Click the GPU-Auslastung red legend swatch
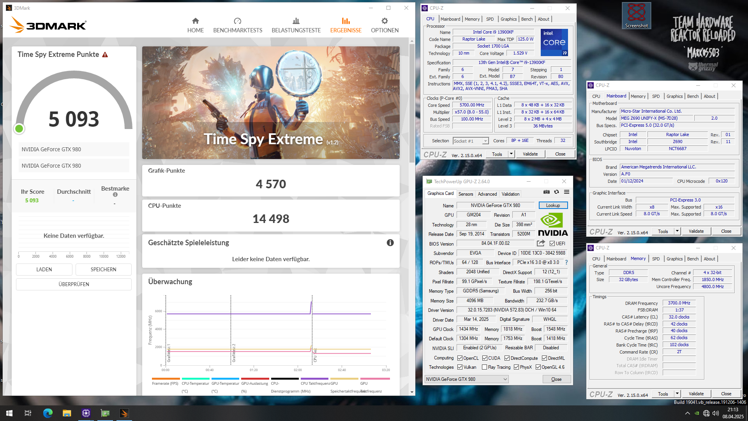748x421 pixels. tap(255, 379)
